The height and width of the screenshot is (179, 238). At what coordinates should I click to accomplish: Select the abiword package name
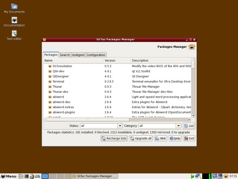click(x=58, y=97)
